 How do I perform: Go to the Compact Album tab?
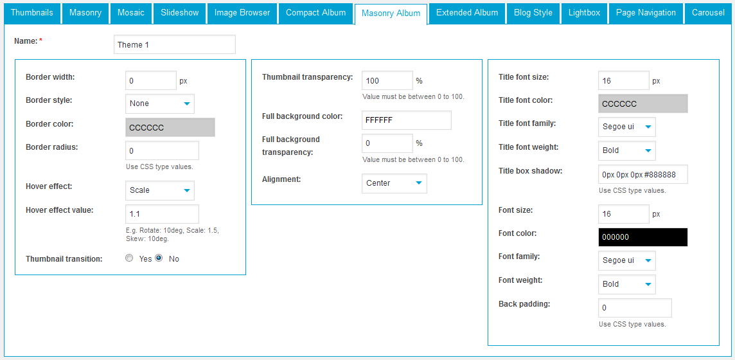coord(315,13)
